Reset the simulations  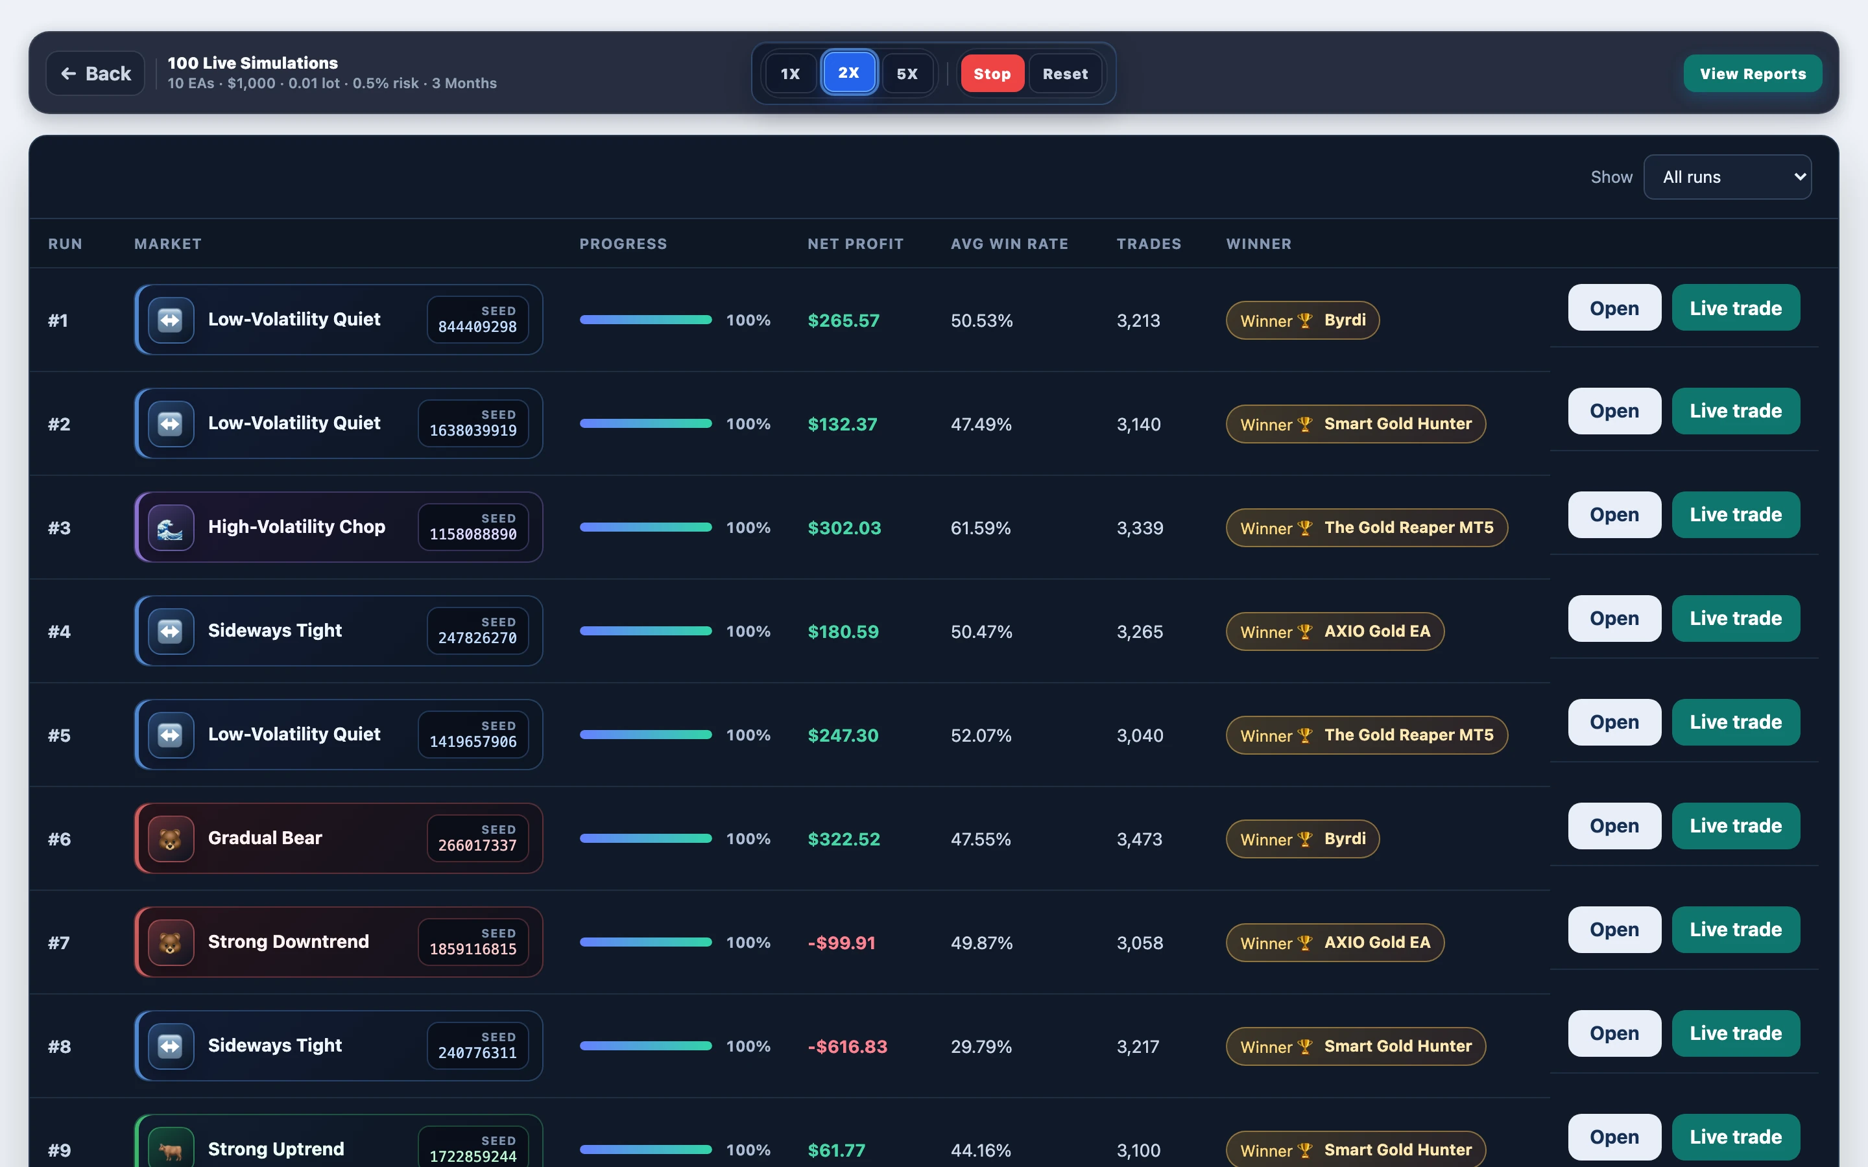point(1065,73)
